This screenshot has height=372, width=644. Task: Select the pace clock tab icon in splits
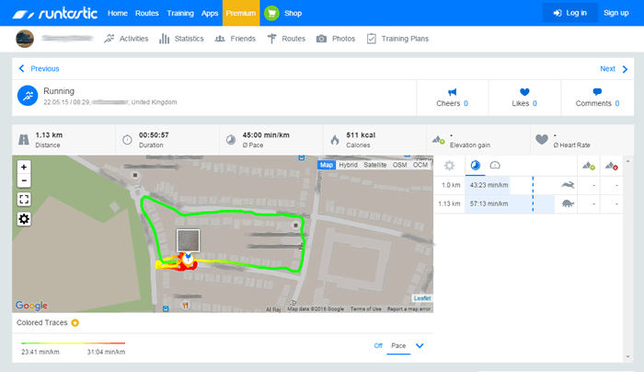pyautogui.click(x=475, y=166)
